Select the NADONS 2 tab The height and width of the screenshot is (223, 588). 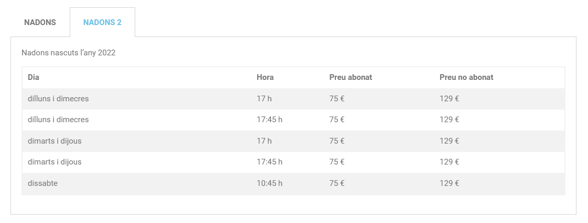(x=102, y=22)
